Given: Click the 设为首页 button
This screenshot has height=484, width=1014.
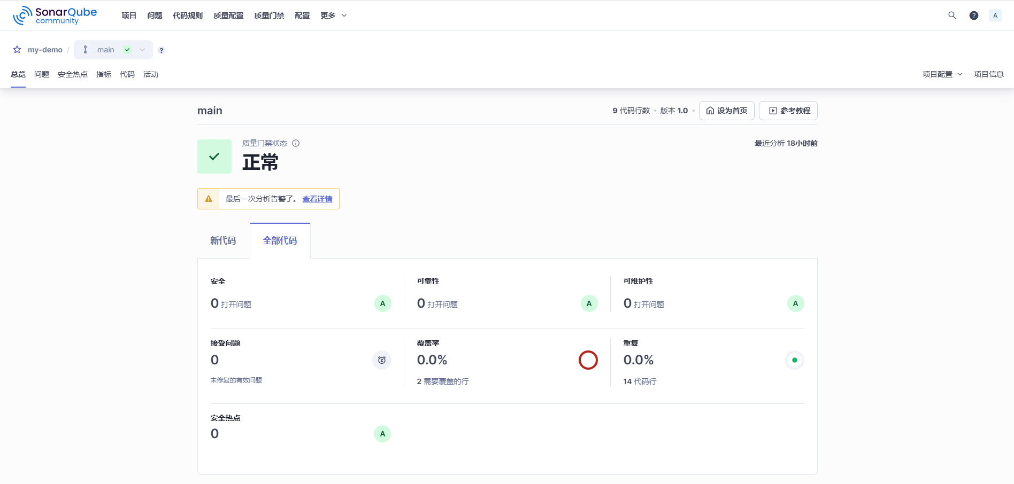Looking at the screenshot, I should pos(726,111).
